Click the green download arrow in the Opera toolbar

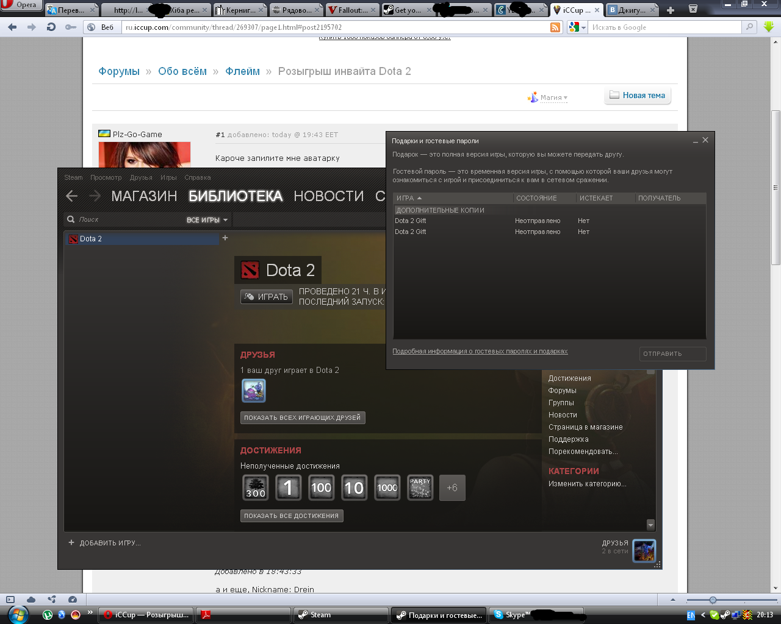(x=769, y=27)
